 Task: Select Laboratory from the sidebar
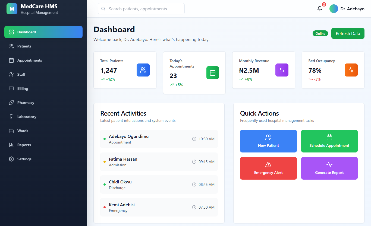click(27, 117)
